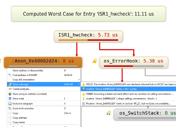Choose Show note menu entry
Screen dimensions: 176x127
(x=44, y=98)
